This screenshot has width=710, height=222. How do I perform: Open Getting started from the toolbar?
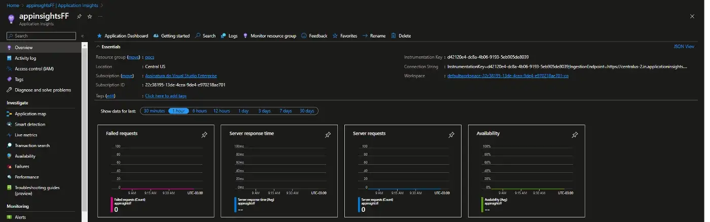tap(171, 36)
